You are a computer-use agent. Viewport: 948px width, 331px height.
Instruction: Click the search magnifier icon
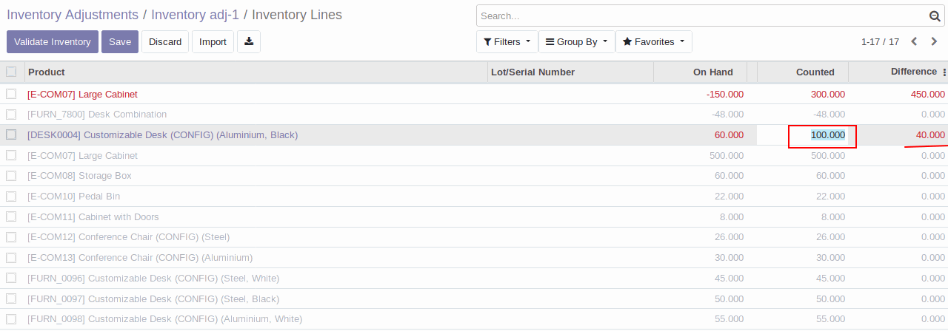(x=935, y=16)
